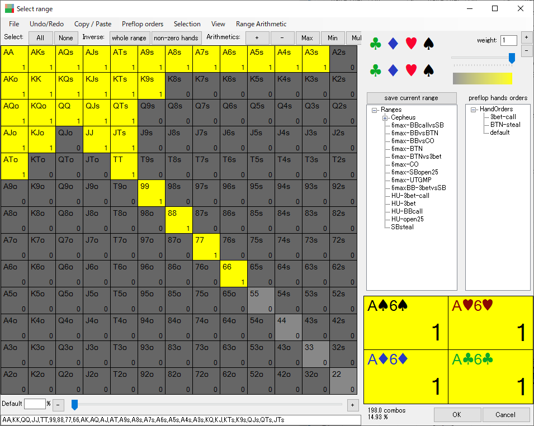The width and height of the screenshot is (534, 426).
Task: Expand the Cepheus ranges tree node
Action: tap(385, 118)
